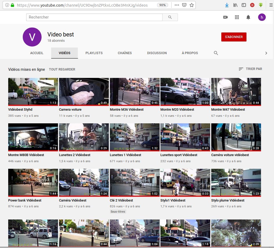Bookmark this page with the star icon
274x248 pixels.
coord(192,5)
